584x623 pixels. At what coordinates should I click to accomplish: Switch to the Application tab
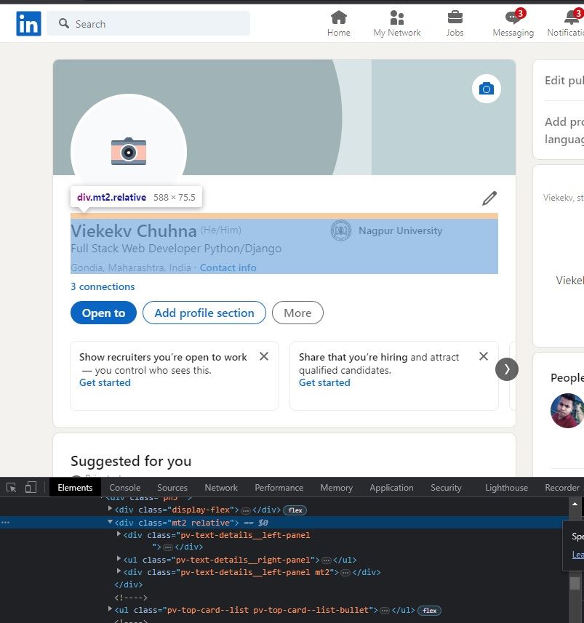(391, 488)
